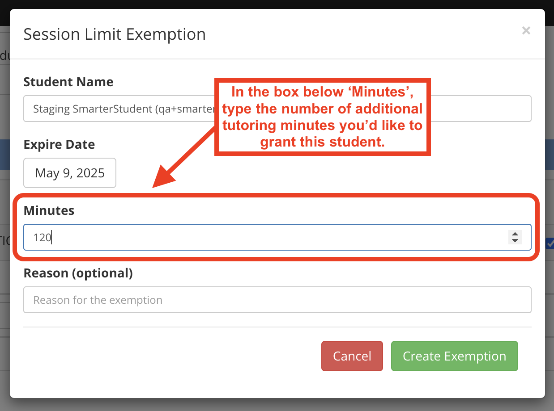Screen dimensions: 554x411
Task: Click the Student Name field
Action: 277,109
